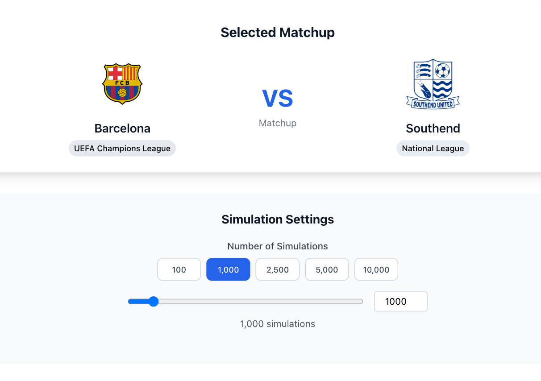Click the Selected Matchup heading
This screenshot has height=381, width=541.
pos(278,33)
